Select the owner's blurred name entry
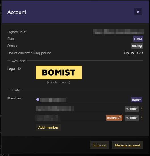The image size is (150, 156). pyautogui.click(x=53, y=100)
